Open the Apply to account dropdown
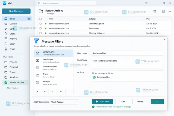Viewport: 174px width, 116px height. point(64,102)
